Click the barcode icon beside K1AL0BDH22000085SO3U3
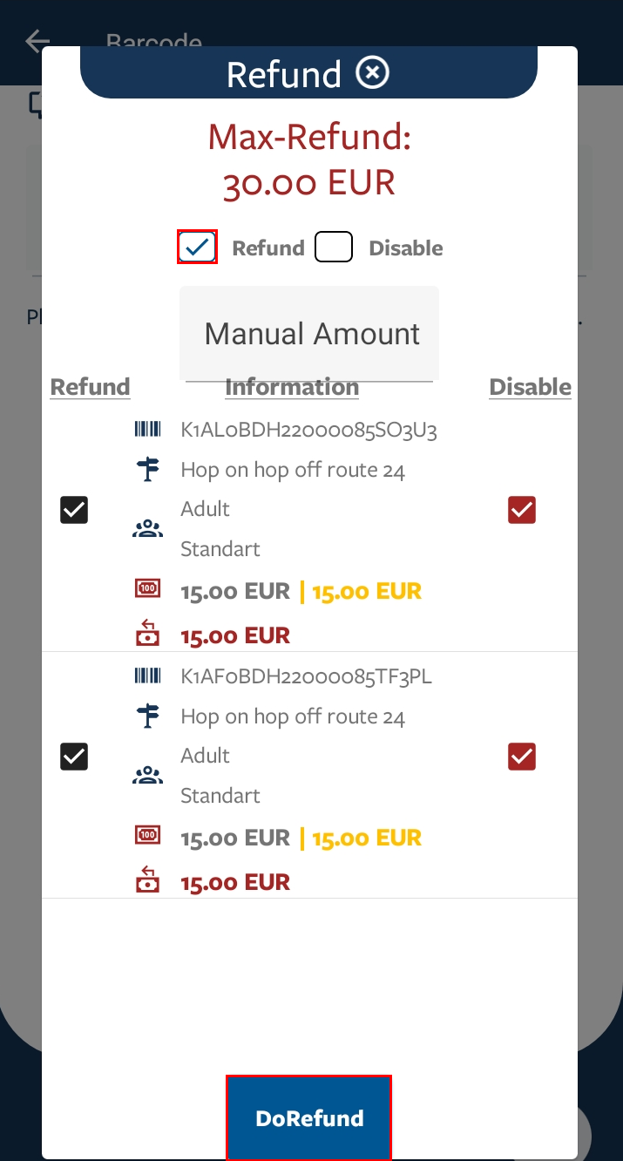The image size is (623, 1161). [x=147, y=429]
